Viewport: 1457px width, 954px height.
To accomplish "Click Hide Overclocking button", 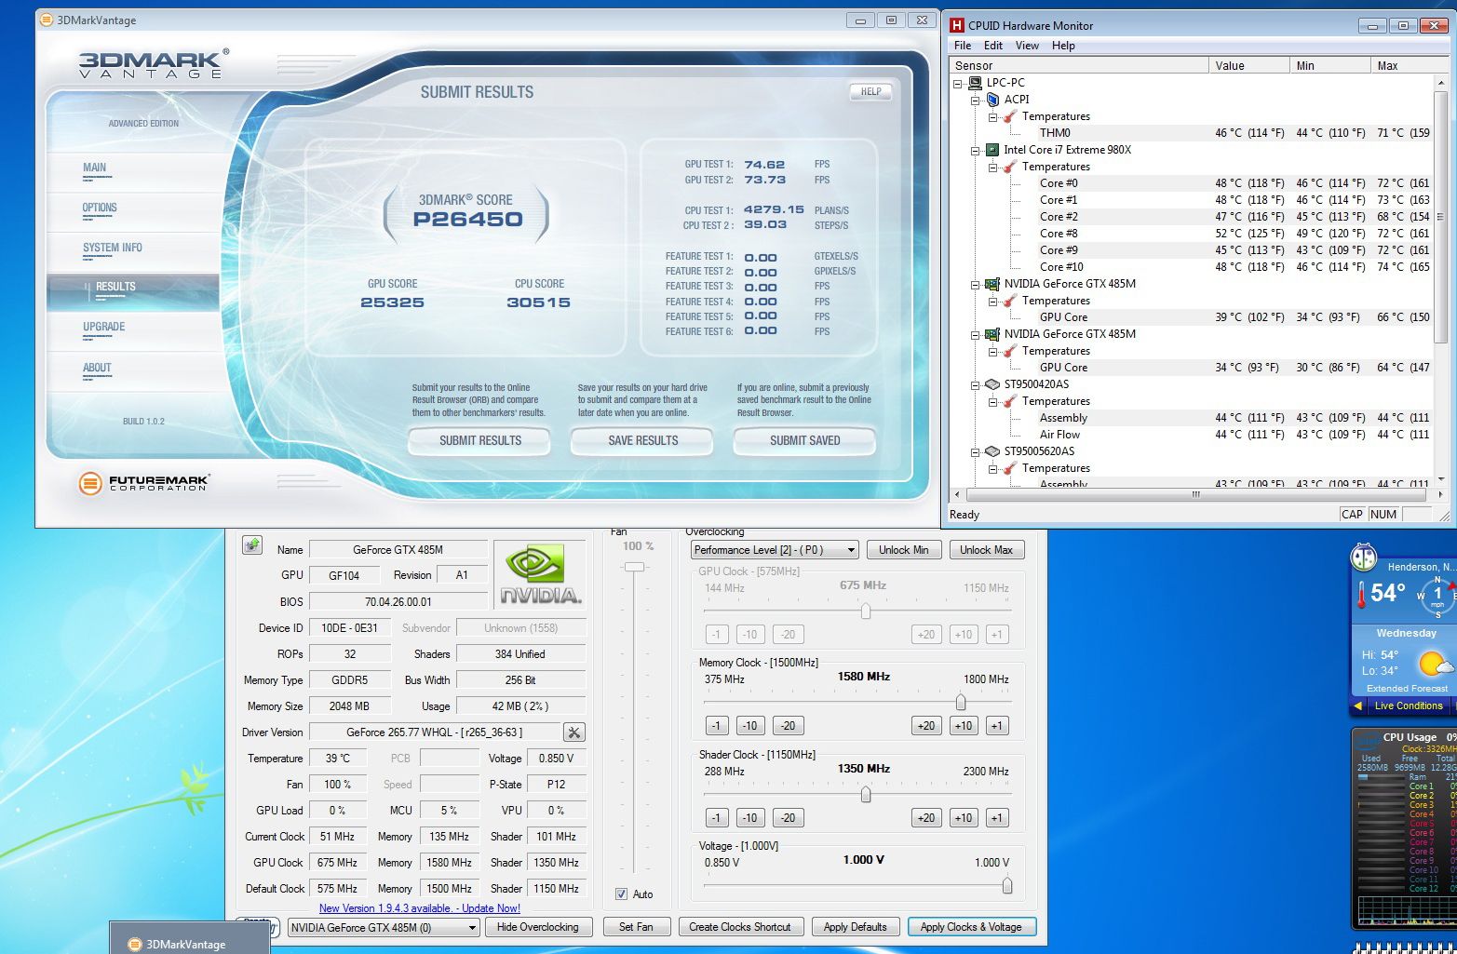I will point(537,927).
